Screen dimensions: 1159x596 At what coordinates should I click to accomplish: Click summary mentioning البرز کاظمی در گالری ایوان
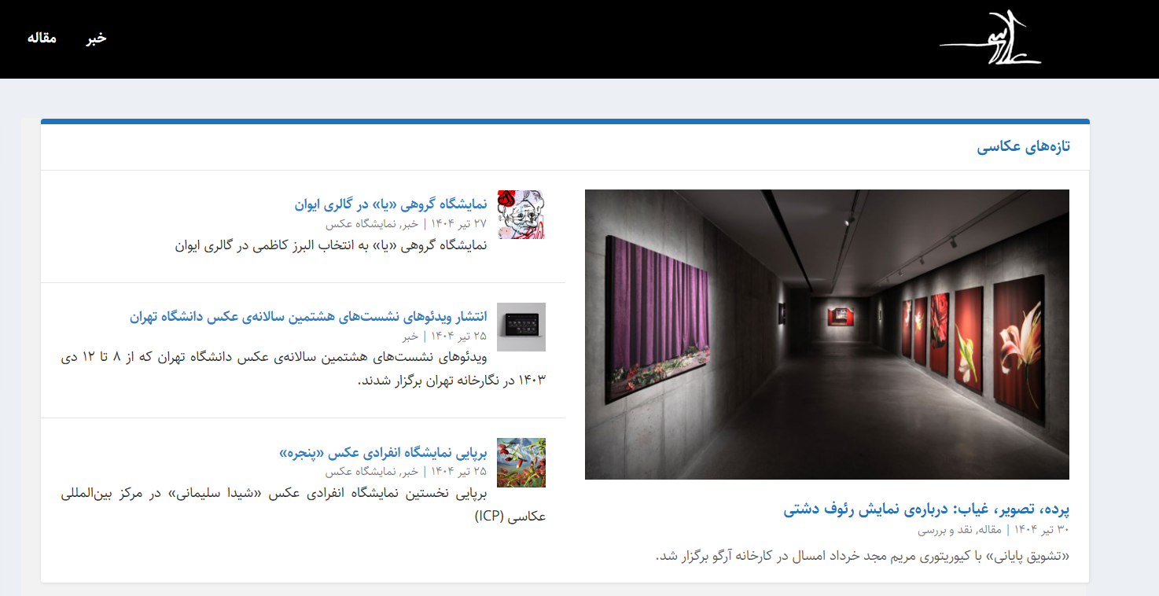click(x=331, y=246)
